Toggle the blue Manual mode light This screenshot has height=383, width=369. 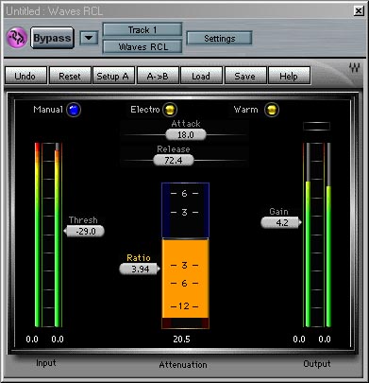(x=74, y=110)
